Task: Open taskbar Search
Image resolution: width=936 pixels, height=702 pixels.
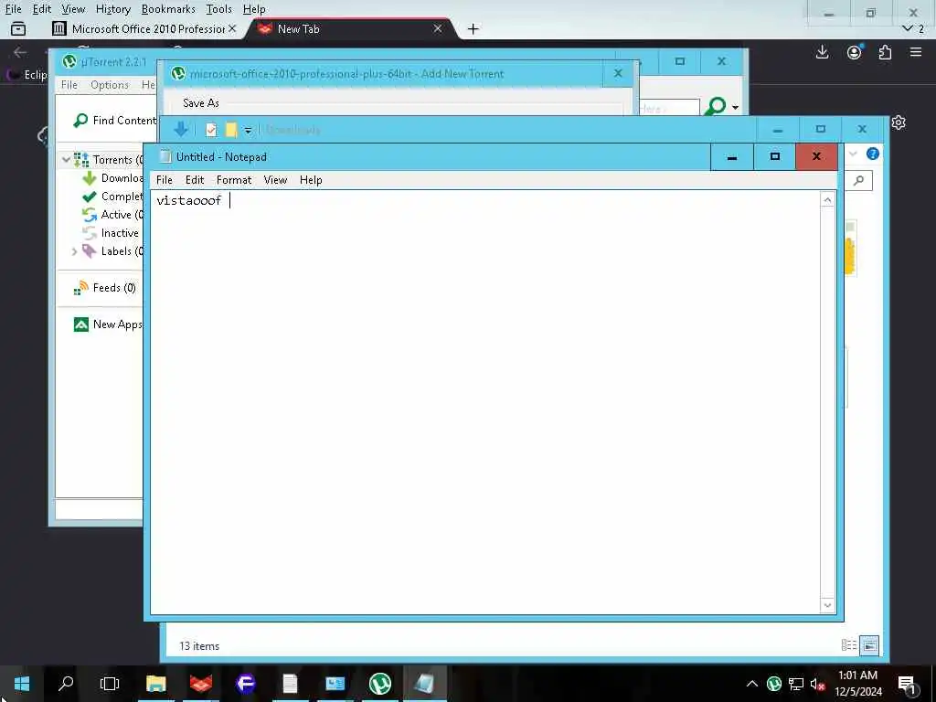Action: coord(66,684)
